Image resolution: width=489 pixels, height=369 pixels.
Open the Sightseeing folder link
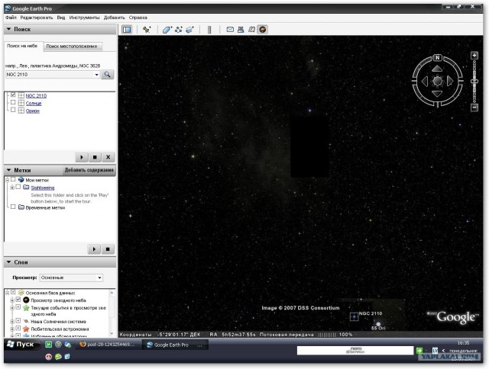43,188
